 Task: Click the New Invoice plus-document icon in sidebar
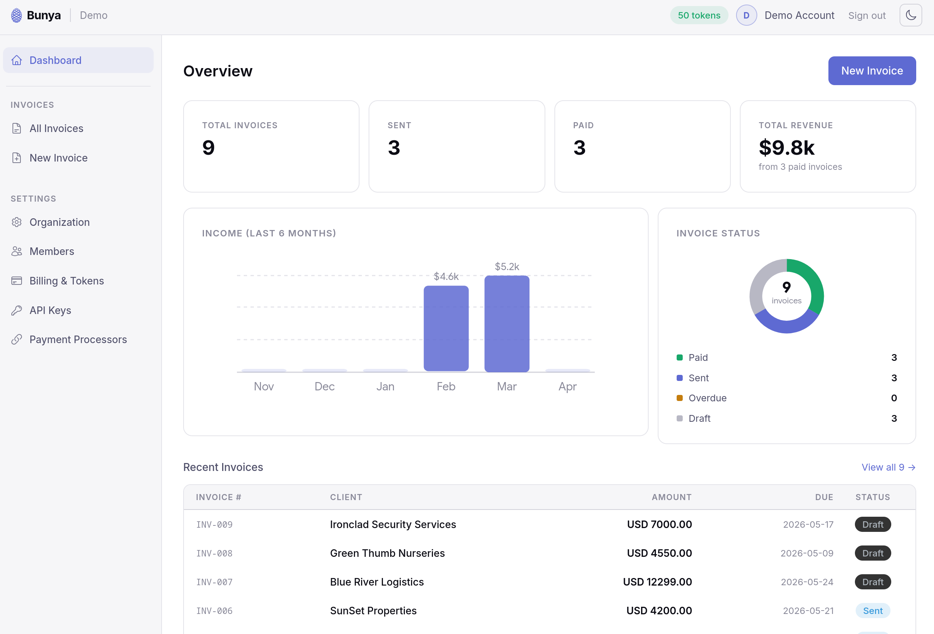17,158
